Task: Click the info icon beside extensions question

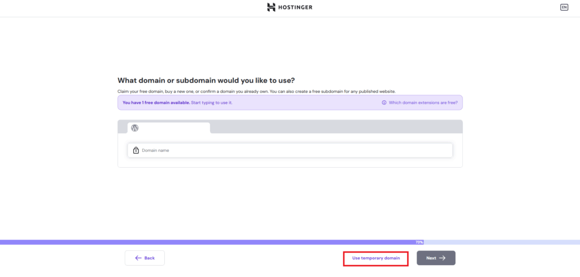Action: pyautogui.click(x=384, y=103)
